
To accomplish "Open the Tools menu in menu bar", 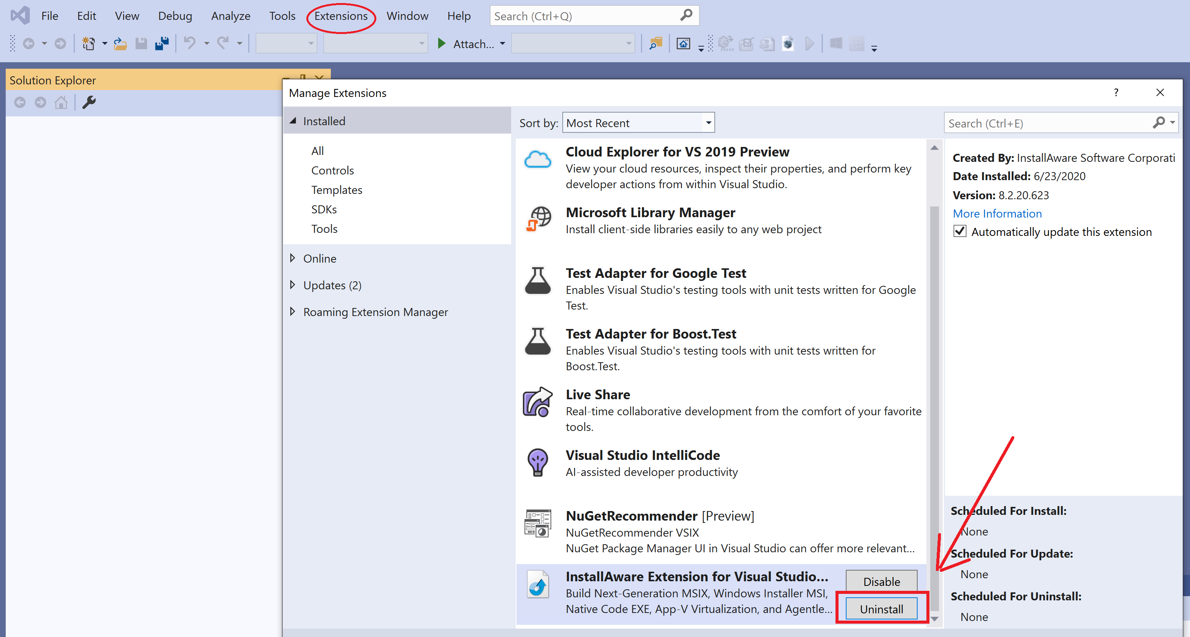I will point(282,16).
